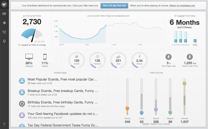The height and width of the screenshot is (129, 208).
Task: Click the Notable Pages heading
Action: [60, 73]
